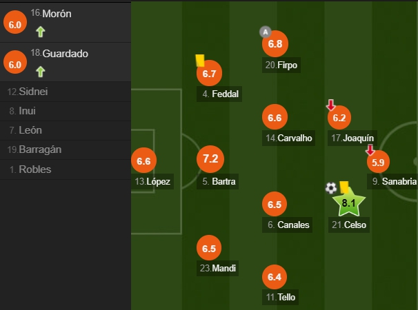Click Tello's 6.4 rating circle

point(275,278)
